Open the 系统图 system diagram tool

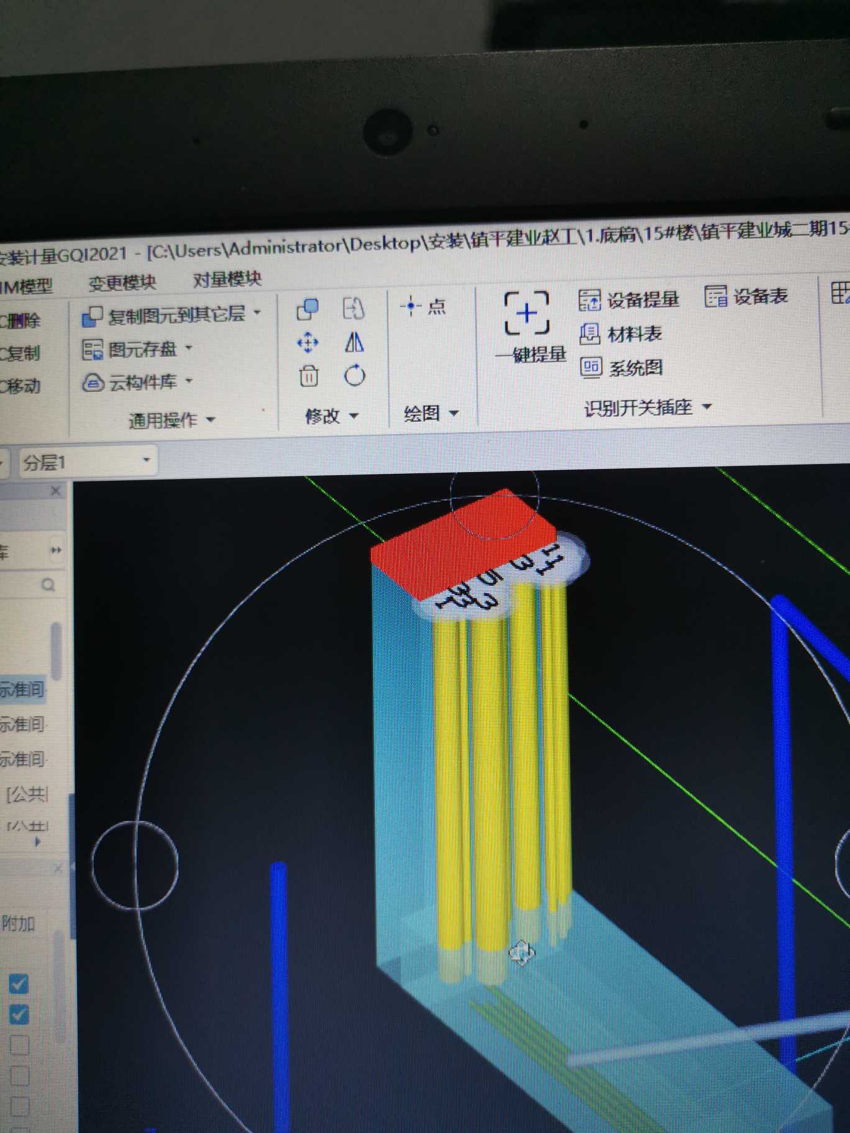pyautogui.click(x=621, y=368)
